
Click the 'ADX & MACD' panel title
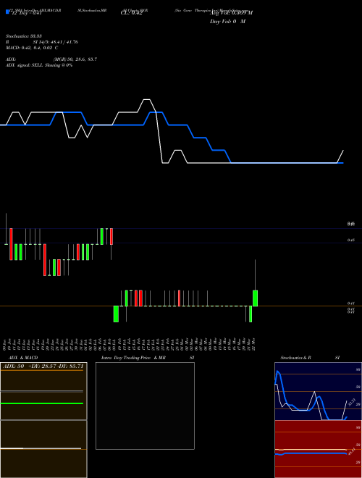(x=23, y=358)
